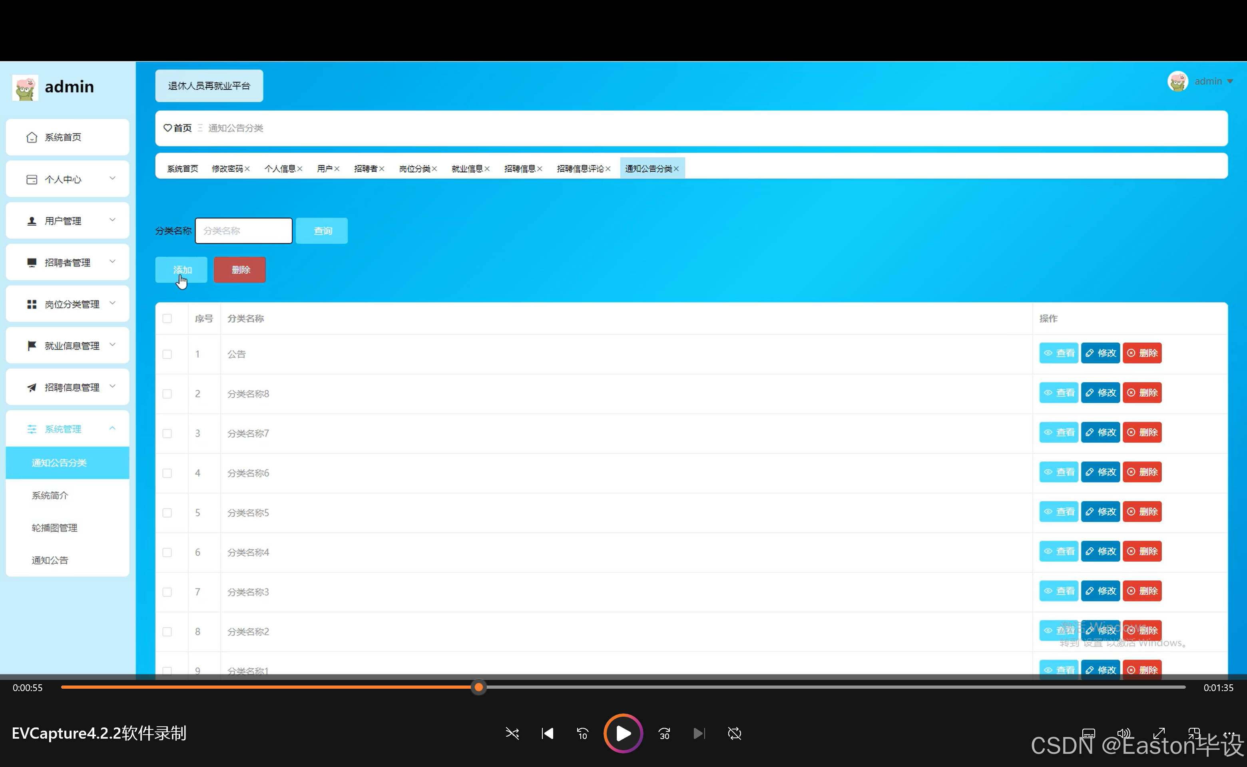1247x767 pixels.
Task: Click into the 分类名称 search field
Action: (x=244, y=231)
